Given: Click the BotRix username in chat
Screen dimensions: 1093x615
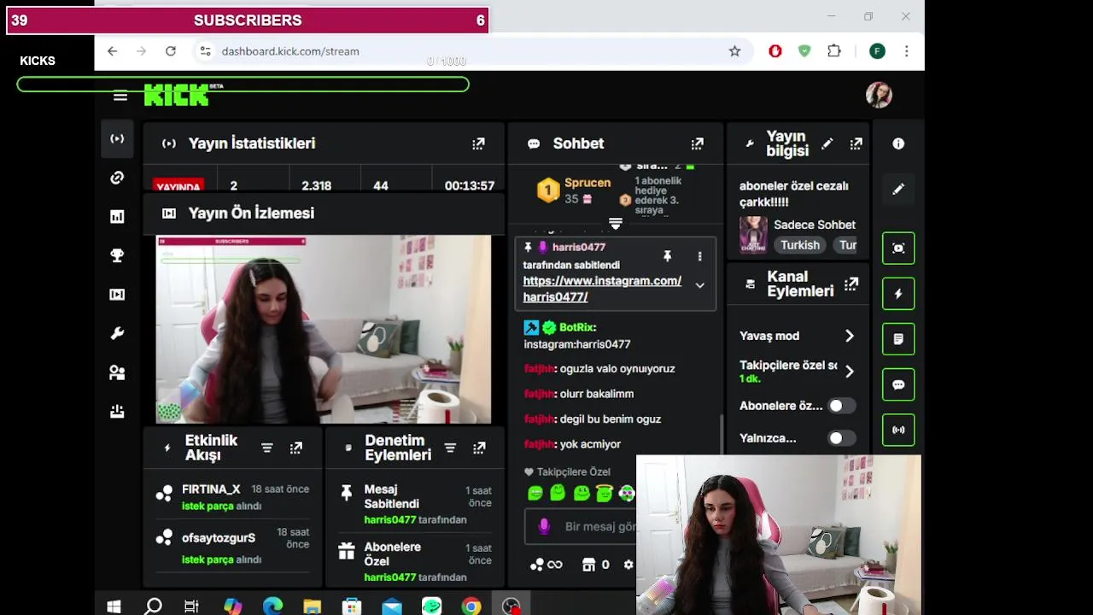Looking at the screenshot, I should click(577, 327).
